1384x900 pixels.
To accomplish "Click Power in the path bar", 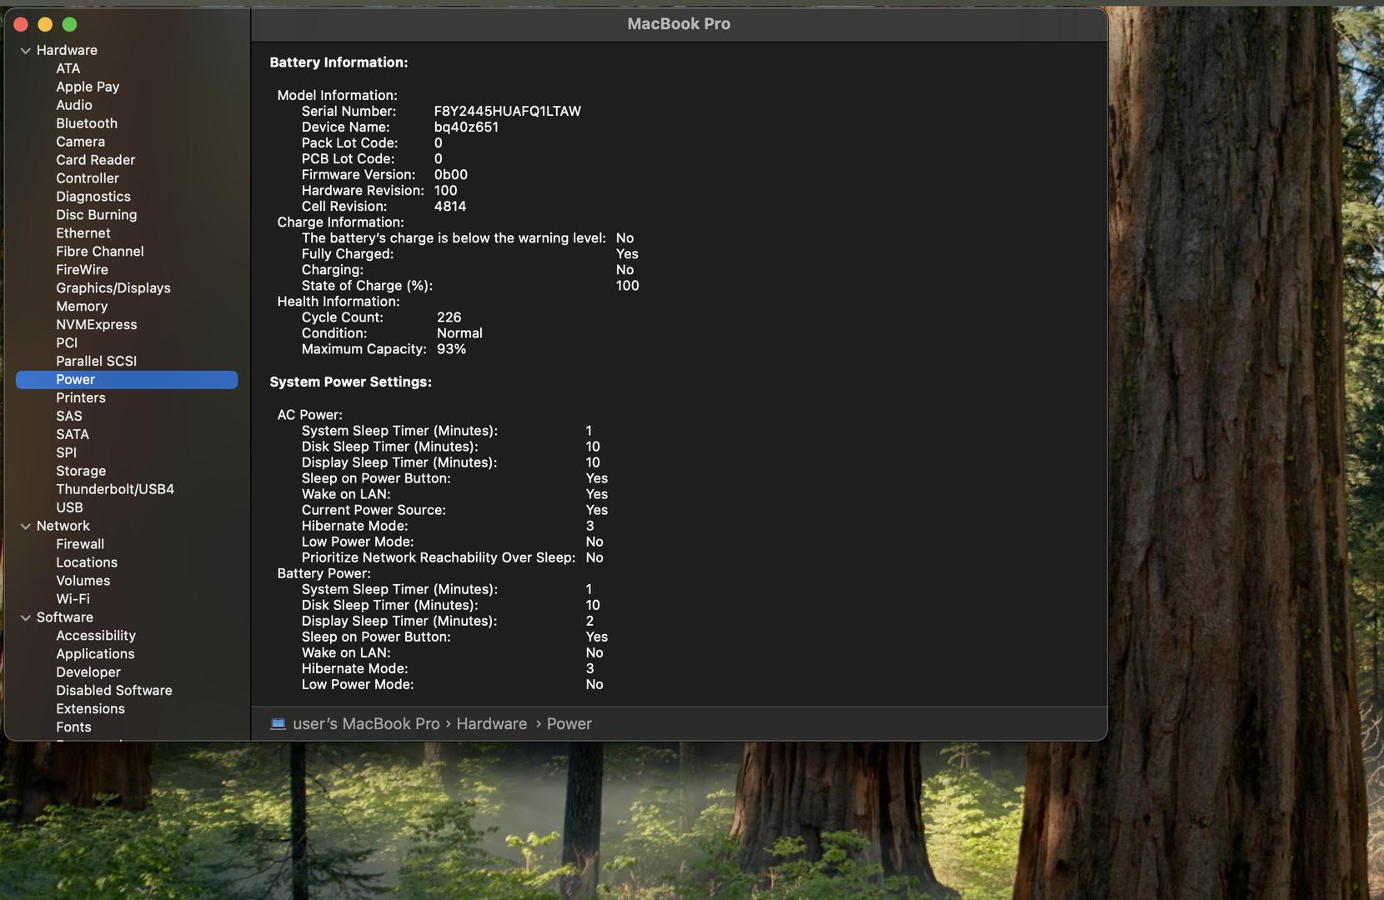I will (x=569, y=725).
